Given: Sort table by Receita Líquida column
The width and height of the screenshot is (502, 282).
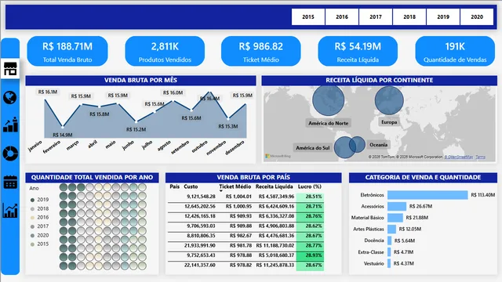Looking at the screenshot, I should click(275, 186).
